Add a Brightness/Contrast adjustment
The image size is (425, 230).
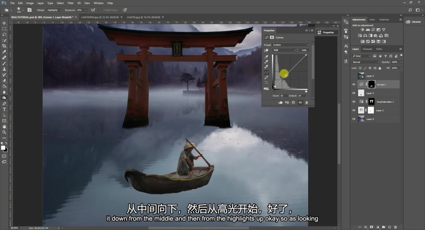click(x=362, y=30)
